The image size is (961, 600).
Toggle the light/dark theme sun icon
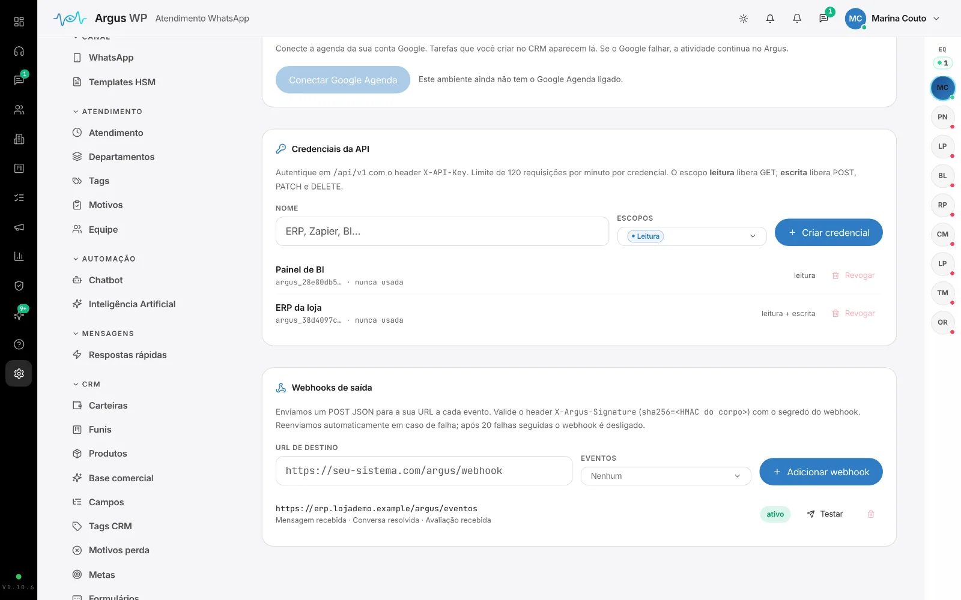(743, 19)
